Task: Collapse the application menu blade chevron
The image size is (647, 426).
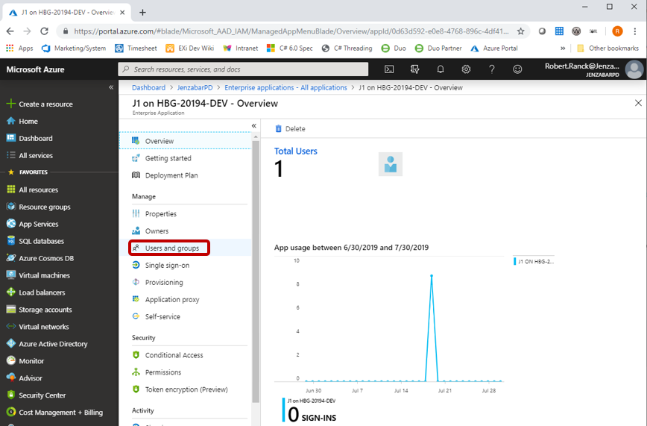Action: tap(253, 126)
